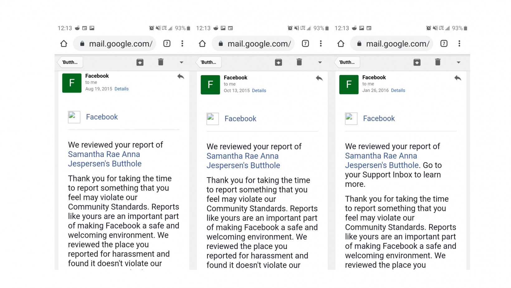Image resolution: width=511 pixels, height=288 pixels.
Task: Expand the dropdown arrow in the Jan 26 email toolbar
Action: point(458,62)
